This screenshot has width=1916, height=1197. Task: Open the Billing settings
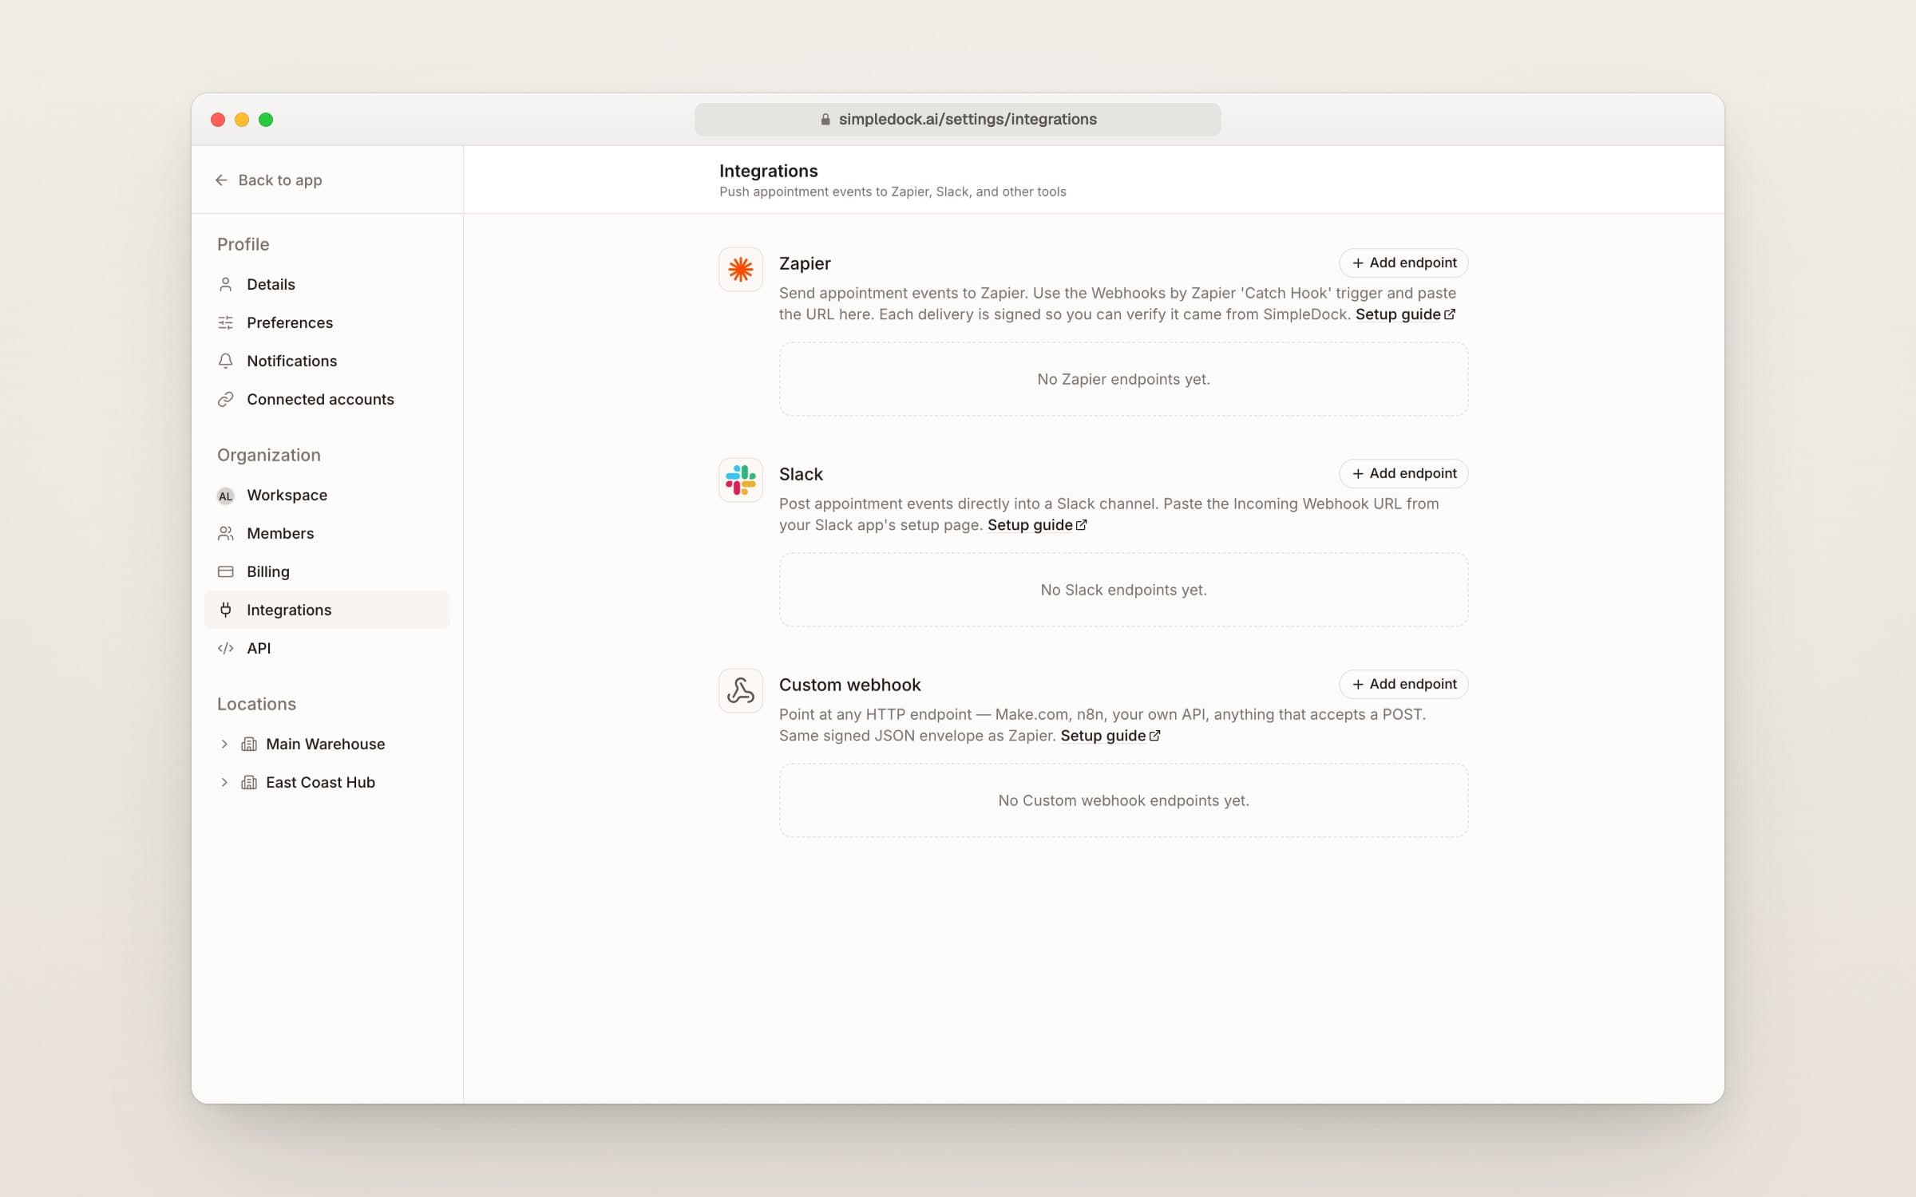[327, 572]
